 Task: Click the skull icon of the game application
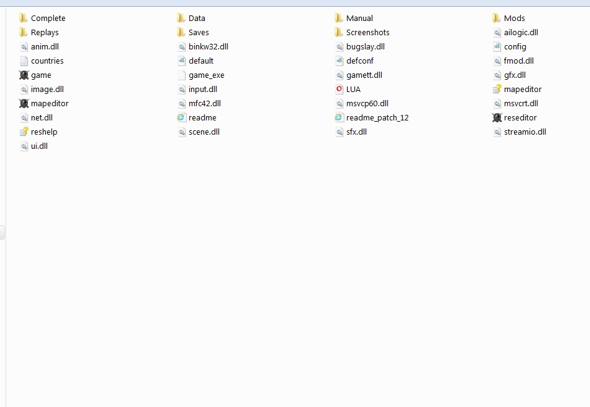(x=24, y=75)
